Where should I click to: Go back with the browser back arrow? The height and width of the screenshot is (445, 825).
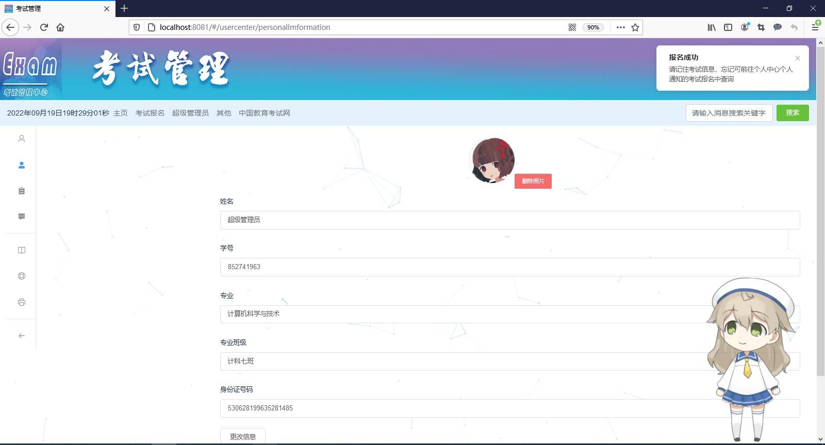tap(10, 27)
